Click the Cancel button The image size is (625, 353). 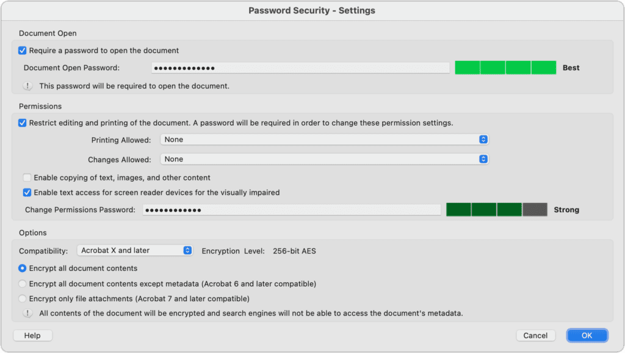click(x=535, y=335)
